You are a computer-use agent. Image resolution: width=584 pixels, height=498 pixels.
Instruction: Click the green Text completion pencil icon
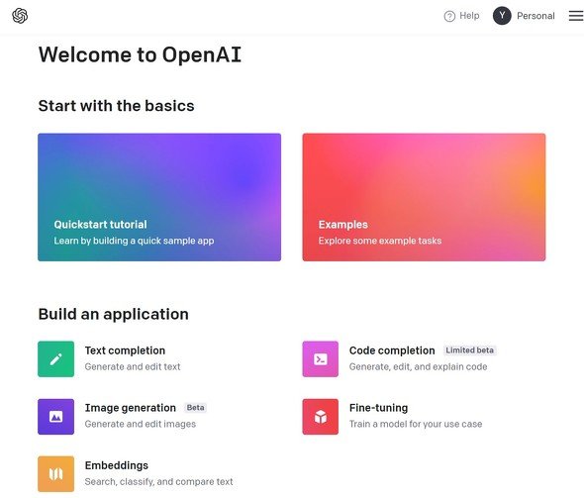click(x=55, y=359)
